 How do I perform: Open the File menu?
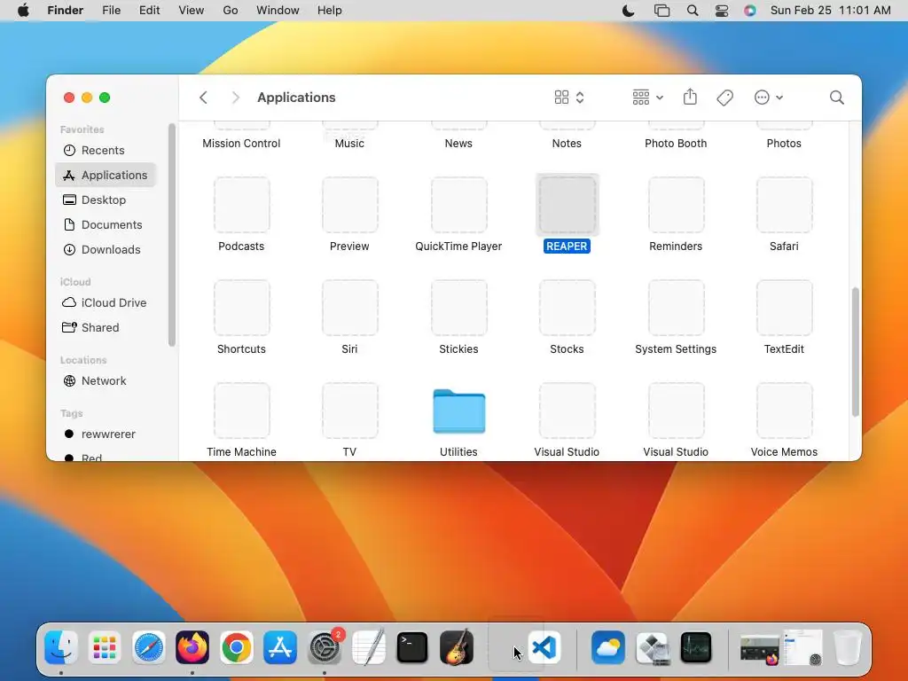pyautogui.click(x=111, y=11)
